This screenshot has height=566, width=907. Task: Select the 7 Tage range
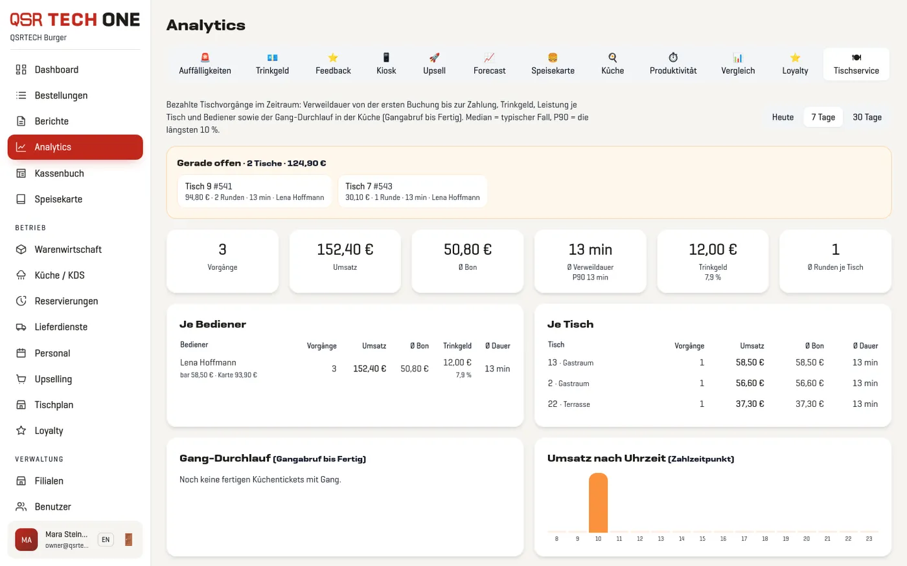tap(823, 117)
